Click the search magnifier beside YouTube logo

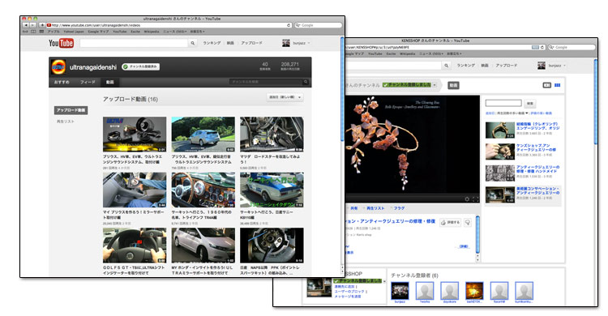[x=192, y=43]
